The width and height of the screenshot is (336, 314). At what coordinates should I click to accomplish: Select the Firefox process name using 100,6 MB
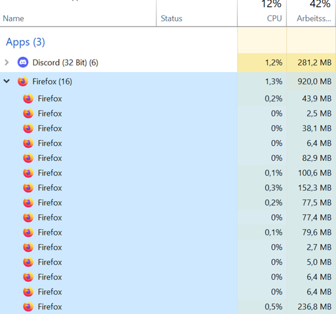50,173
